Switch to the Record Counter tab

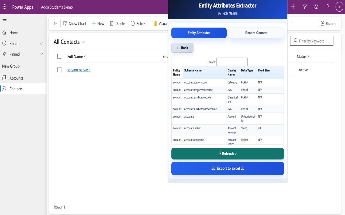[x=256, y=33]
